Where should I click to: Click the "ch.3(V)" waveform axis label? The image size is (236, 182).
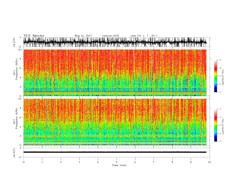click(14, 153)
